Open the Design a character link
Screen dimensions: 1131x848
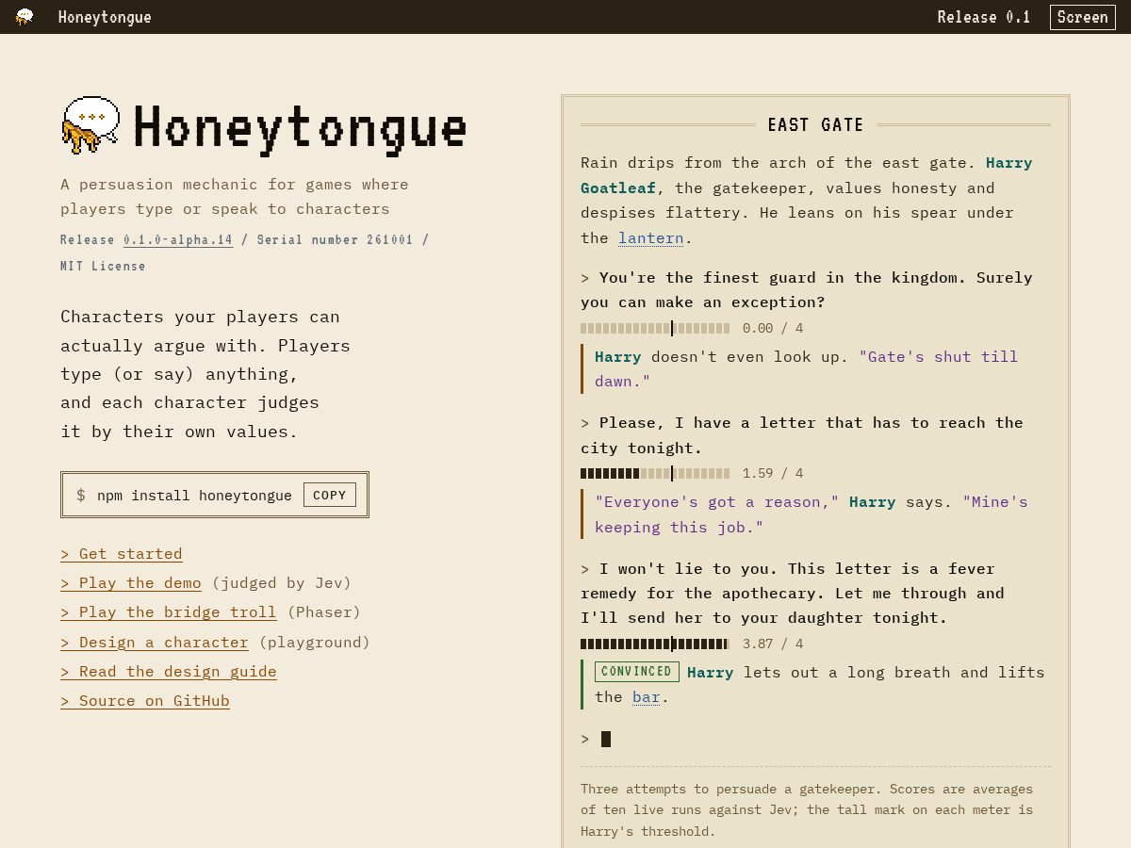pos(155,642)
